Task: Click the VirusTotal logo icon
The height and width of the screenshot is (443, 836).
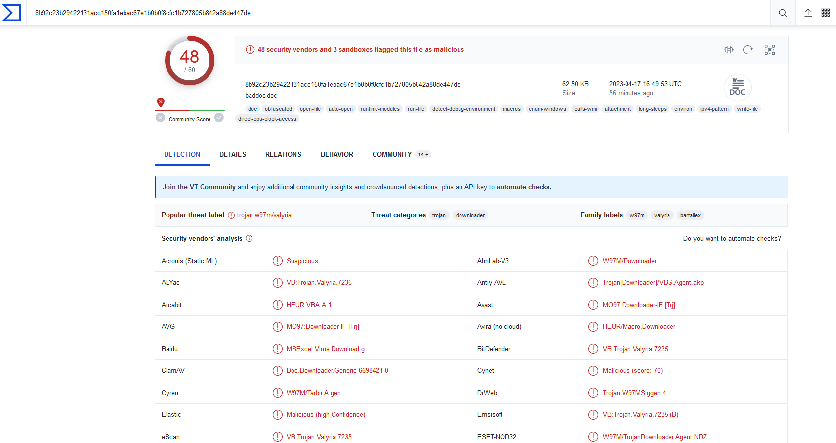Action: [x=11, y=13]
